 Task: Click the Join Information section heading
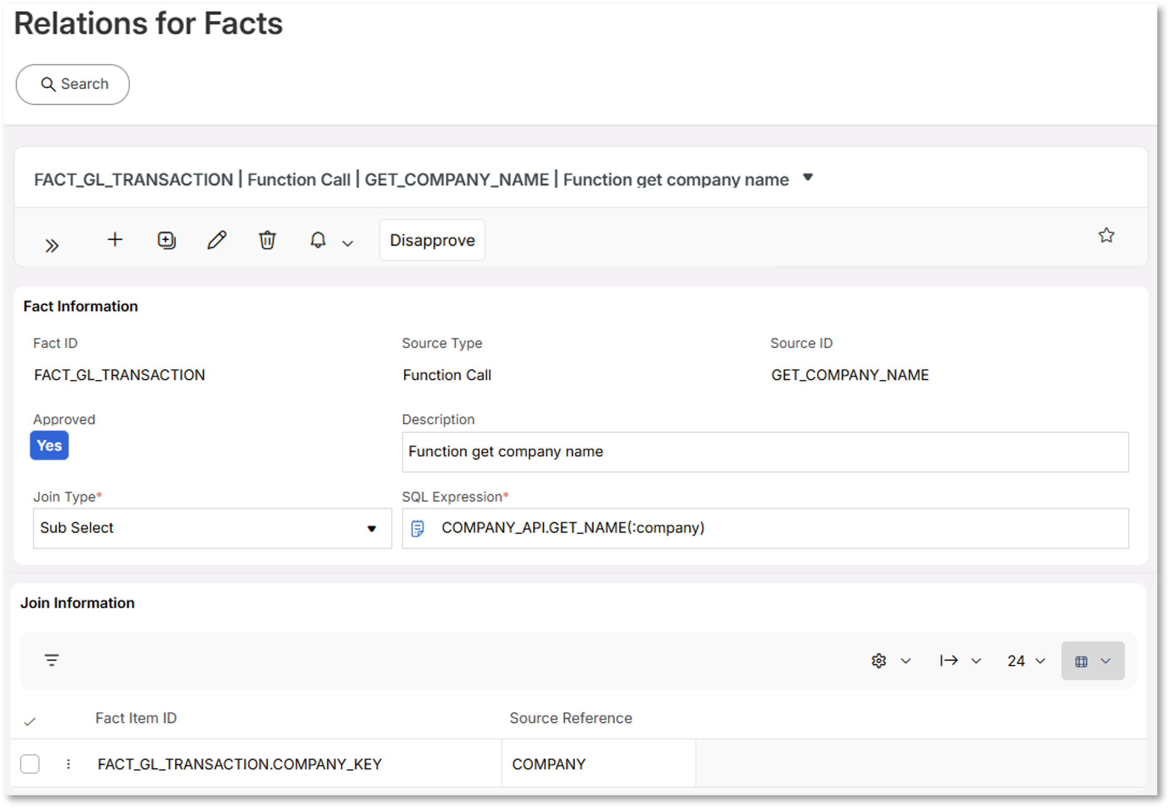[x=77, y=603]
